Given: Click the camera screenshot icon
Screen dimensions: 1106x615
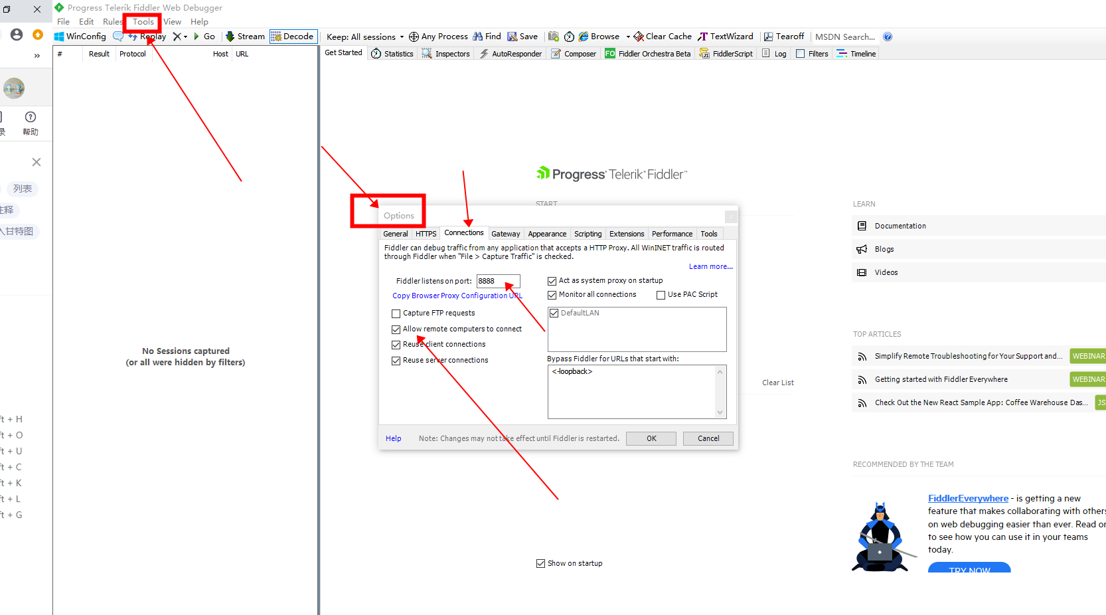Looking at the screenshot, I should (x=553, y=37).
